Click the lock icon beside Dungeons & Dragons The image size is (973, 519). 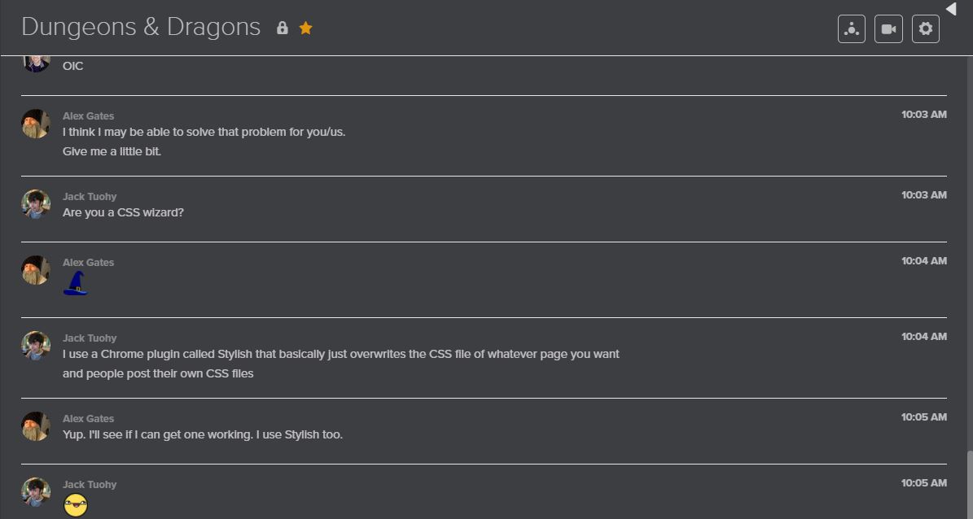tap(283, 28)
